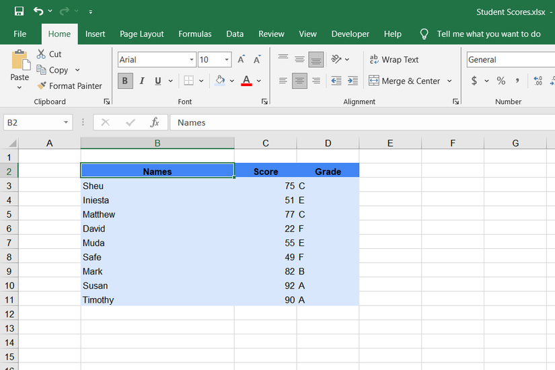Open the General number format dropdown
The width and height of the screenshot is (555, 370).
pos(510,60)
